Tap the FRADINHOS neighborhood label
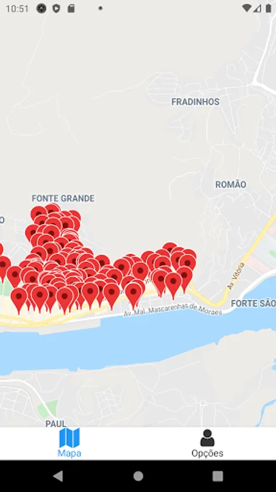 tap(195, 102)
